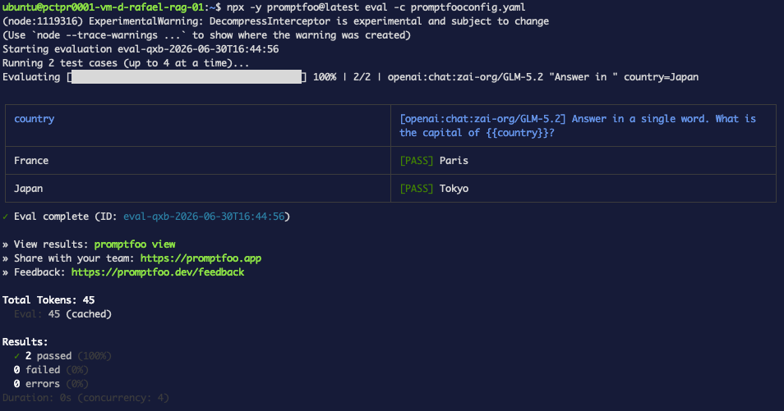784x411 pixels.
Task: Click the npx promptfoo eval command text
Action: point(376,7)
